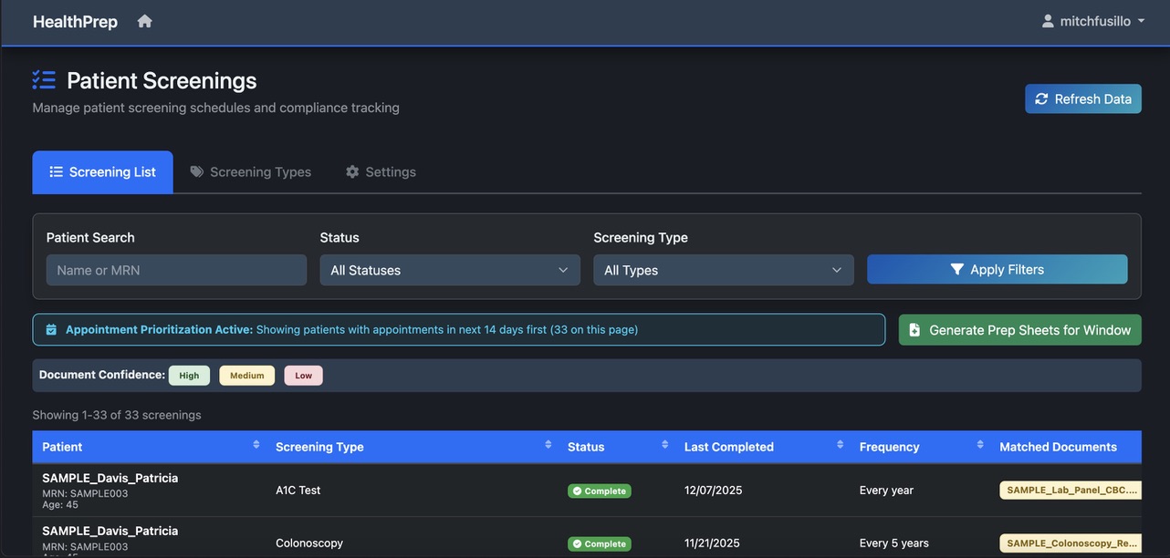The image size is (1170, 558).
Task: Click the Patient Screenings checklist icon
Action: click(44, 80)
